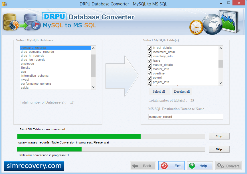The height and width of the screenshot is (174, 247).
Task: Select the filmcity database
Action: click(x=56, y=68)
